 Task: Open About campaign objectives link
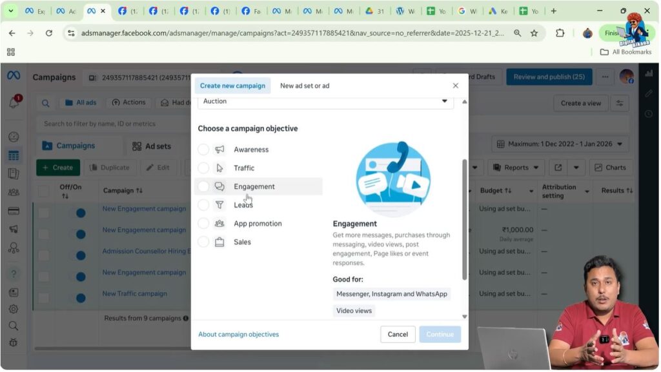(239, 335)
